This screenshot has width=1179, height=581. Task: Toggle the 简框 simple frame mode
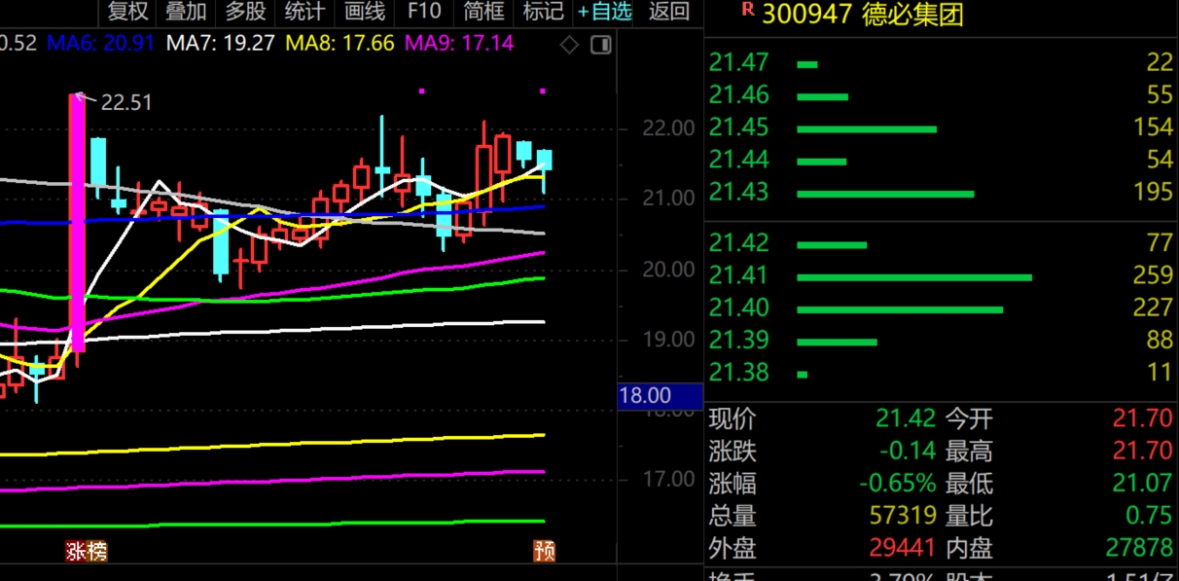(x=483, y=12)
